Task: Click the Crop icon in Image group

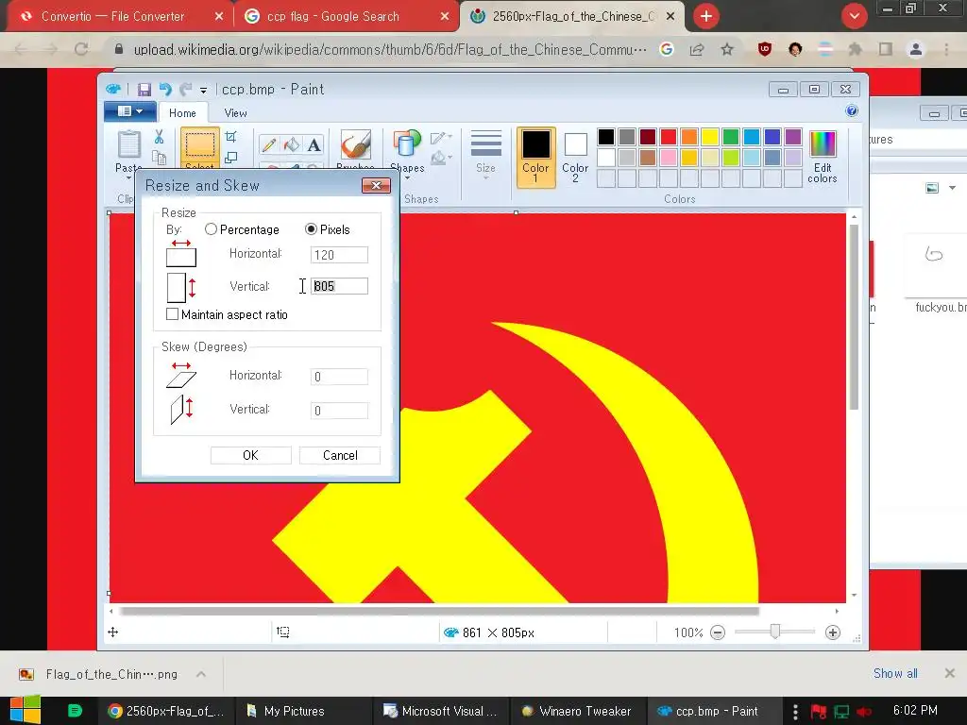Action: pos(231,136)
